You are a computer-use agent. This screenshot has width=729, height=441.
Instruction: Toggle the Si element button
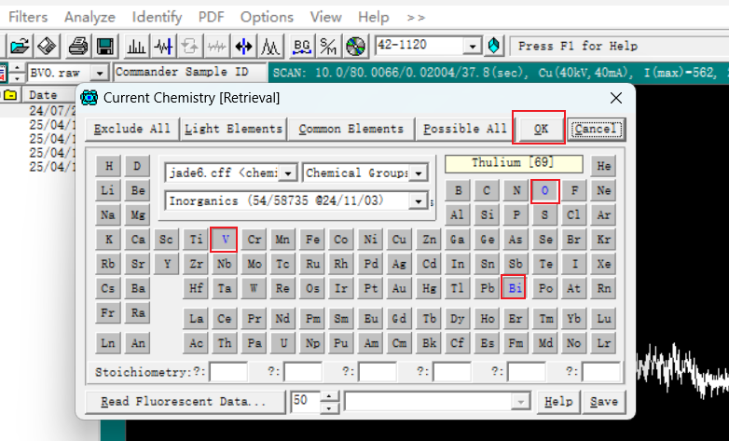click(x=487, y=215)
